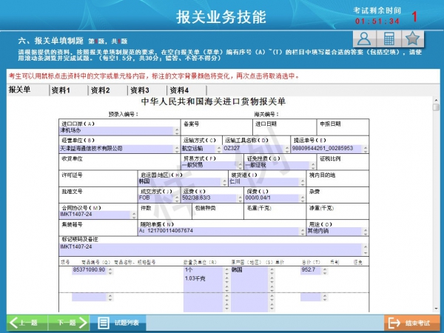Click 提运单号 field with 98809644261

(327, 149)
